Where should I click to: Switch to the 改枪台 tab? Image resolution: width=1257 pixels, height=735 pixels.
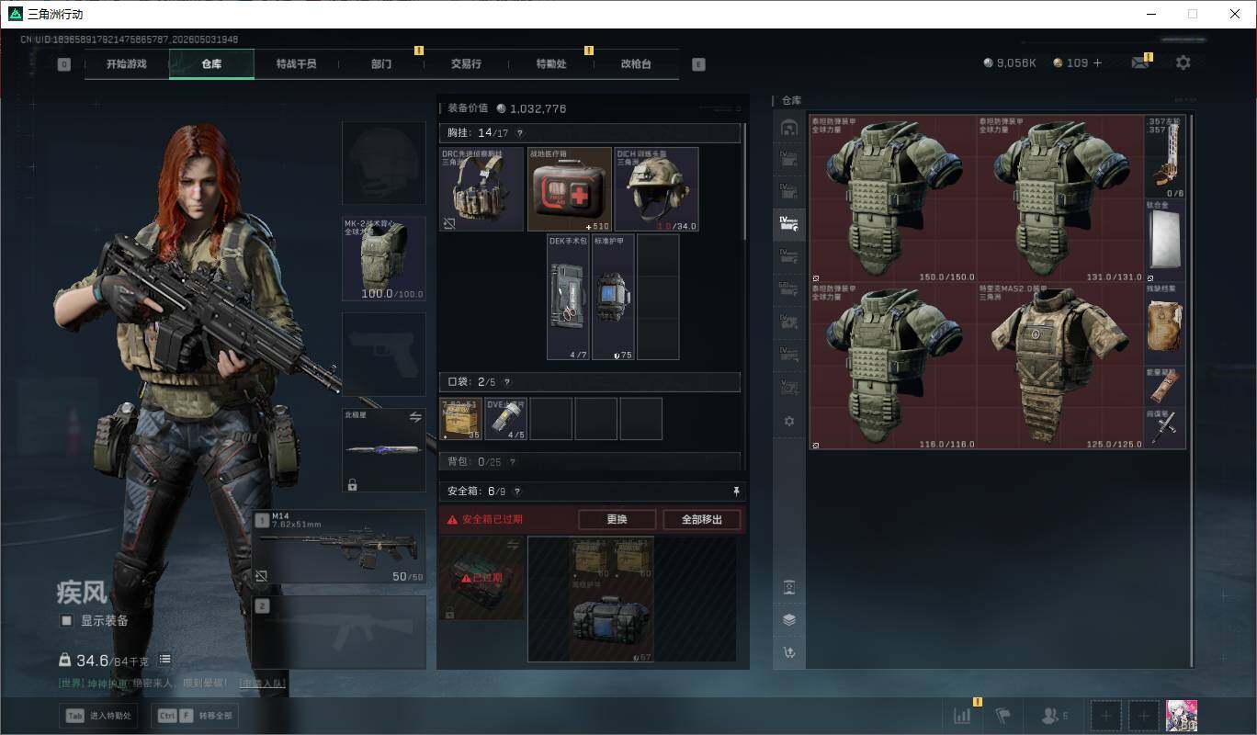(636, 64)
